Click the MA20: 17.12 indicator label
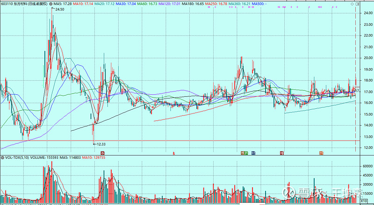Image resolution: width=374 pixels, height=205 pixels. (104, 4)
